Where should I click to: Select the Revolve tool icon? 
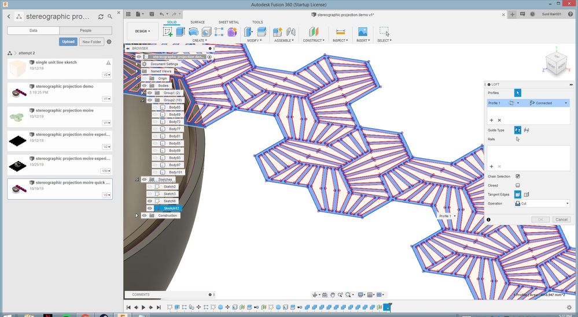193,32
